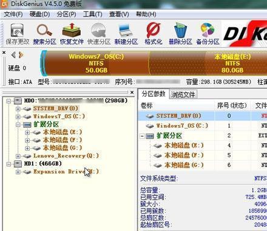Launch the 恢复文件 file recovery tool
This screenshot has width=267, height=231.
point(72,34)
